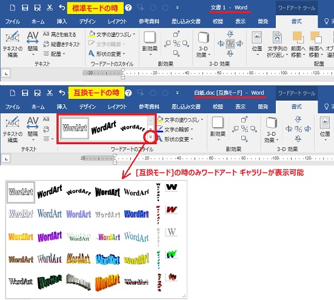Click 縦書きテキスト in standard-mode ribbon
This screenshot has width=334, height=300.
(62, 44)
